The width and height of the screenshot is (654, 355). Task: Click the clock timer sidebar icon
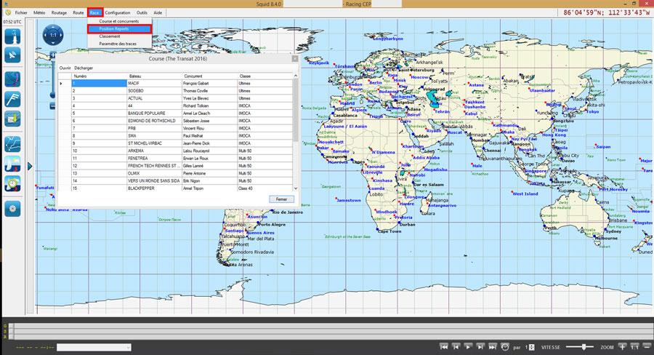(x=12, y=183)
